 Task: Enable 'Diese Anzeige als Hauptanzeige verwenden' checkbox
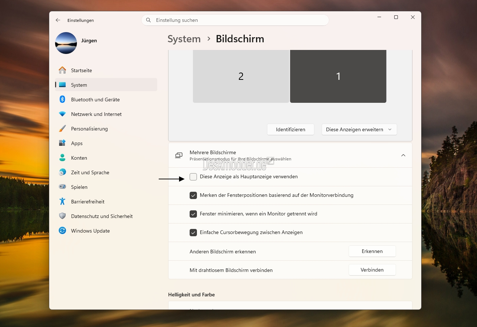[193, 177]
